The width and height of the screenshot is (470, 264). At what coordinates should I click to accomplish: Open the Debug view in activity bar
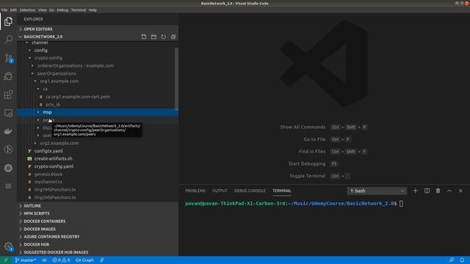[x=8, y=76]
